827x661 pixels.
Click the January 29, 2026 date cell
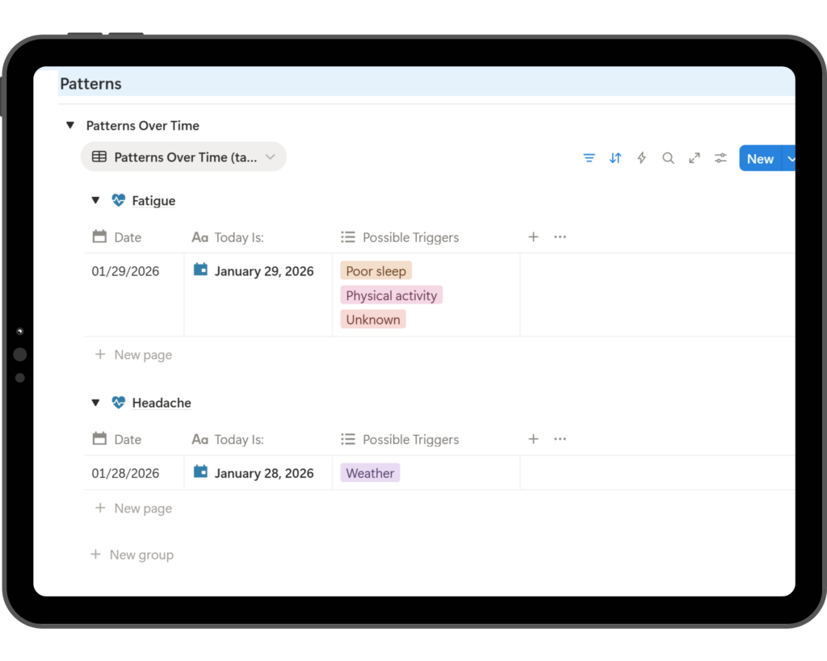pyautogui.click(x=265, y=271)
